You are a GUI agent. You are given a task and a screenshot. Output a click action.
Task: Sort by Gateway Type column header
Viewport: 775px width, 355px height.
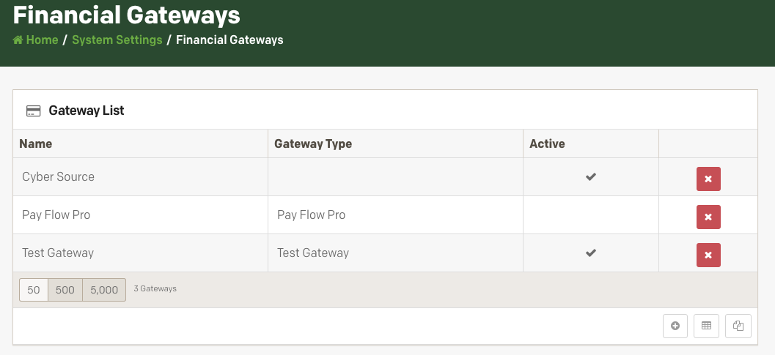313,144
